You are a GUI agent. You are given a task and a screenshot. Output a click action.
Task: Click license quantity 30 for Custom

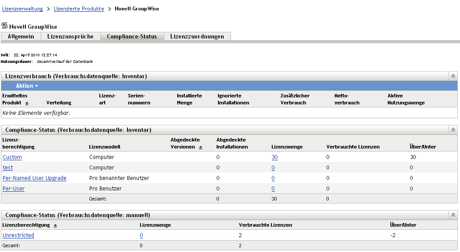(x=274, y=157)
